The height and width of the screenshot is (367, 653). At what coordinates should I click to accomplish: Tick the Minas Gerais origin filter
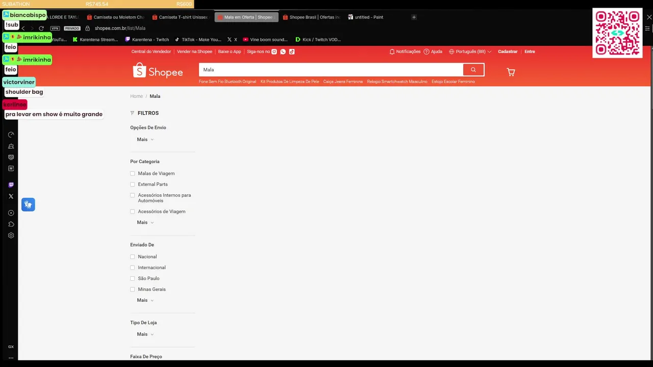click(133, 290)
